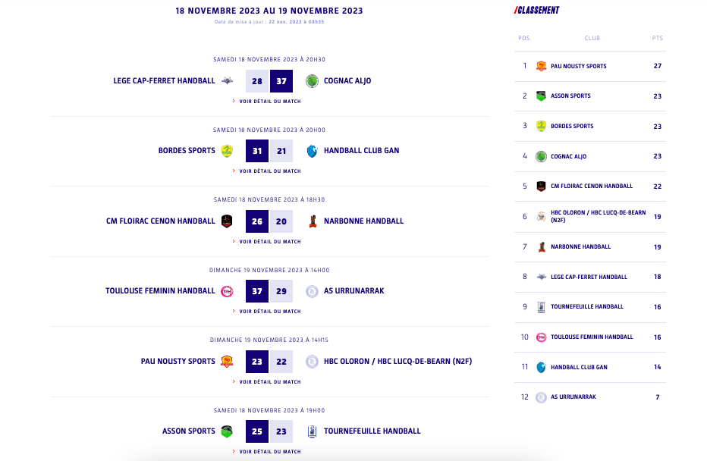Expand match details for Pau Nousty vs Oloron
Viewport: 707px width, 461px height.
(269, 382)
